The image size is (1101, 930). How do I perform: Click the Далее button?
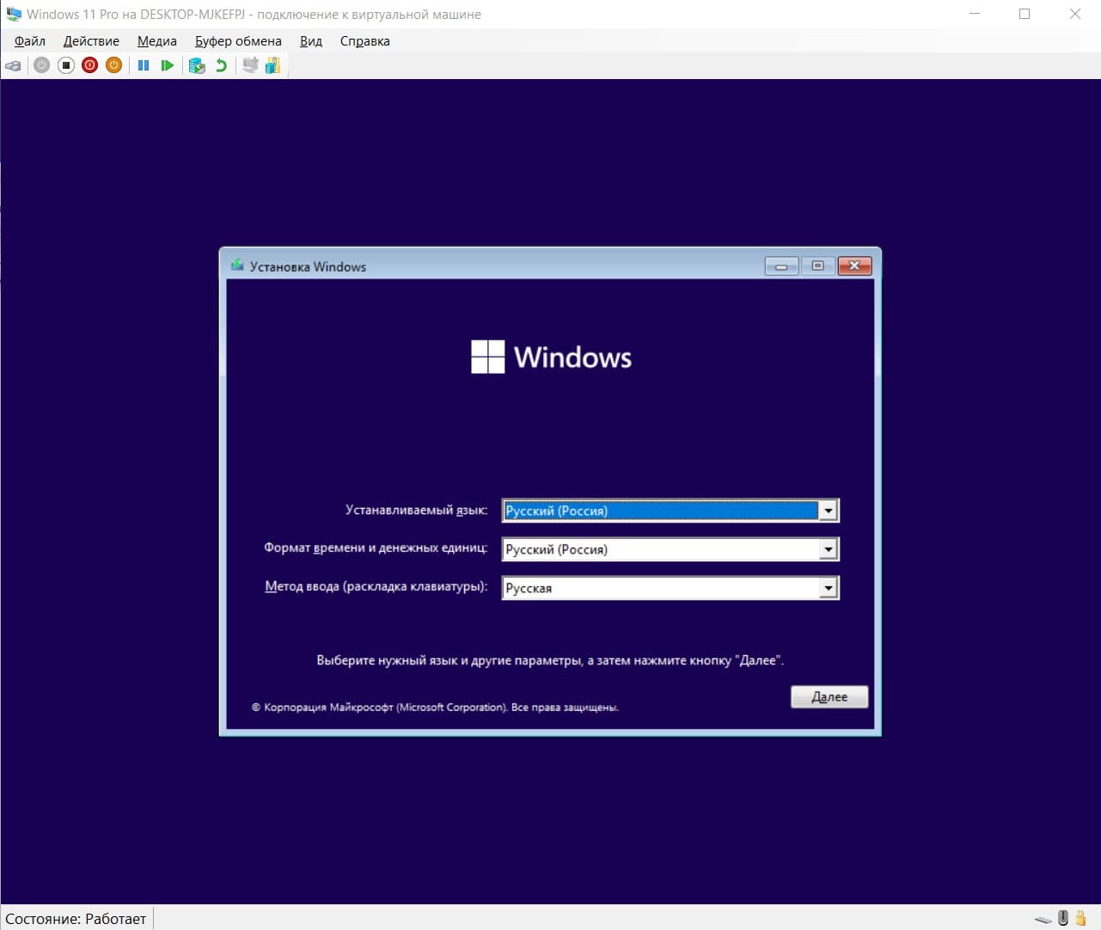(829, 697)
